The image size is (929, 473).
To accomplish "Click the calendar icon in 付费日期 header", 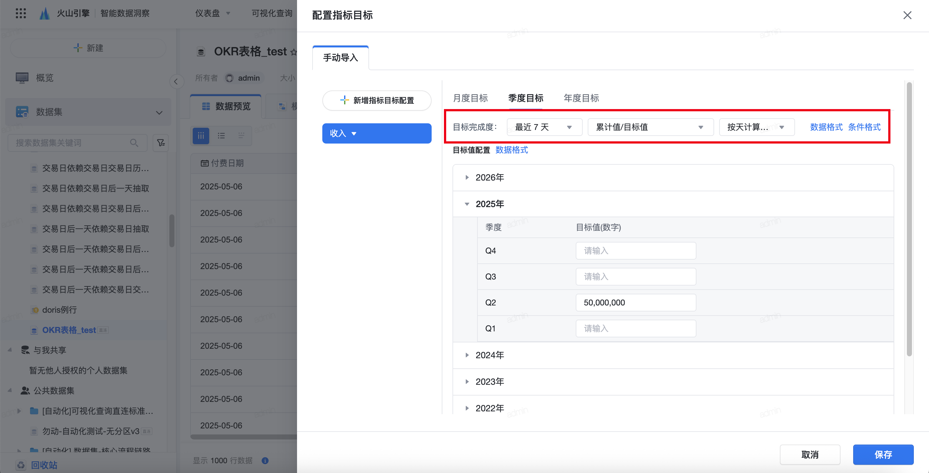I will pos(204,163).
